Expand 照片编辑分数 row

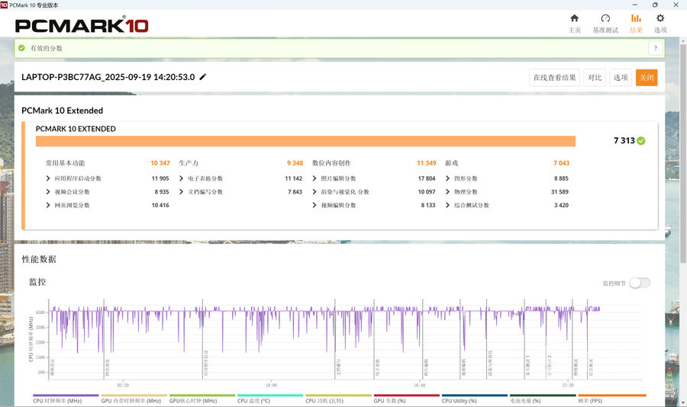click(315, 178)
